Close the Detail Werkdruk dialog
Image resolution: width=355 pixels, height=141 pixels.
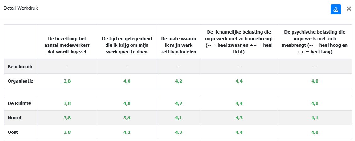(x=349, y=9)
